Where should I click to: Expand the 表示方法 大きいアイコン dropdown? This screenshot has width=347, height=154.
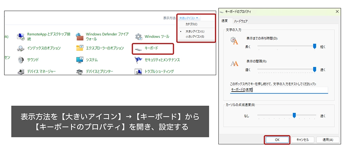189,18
